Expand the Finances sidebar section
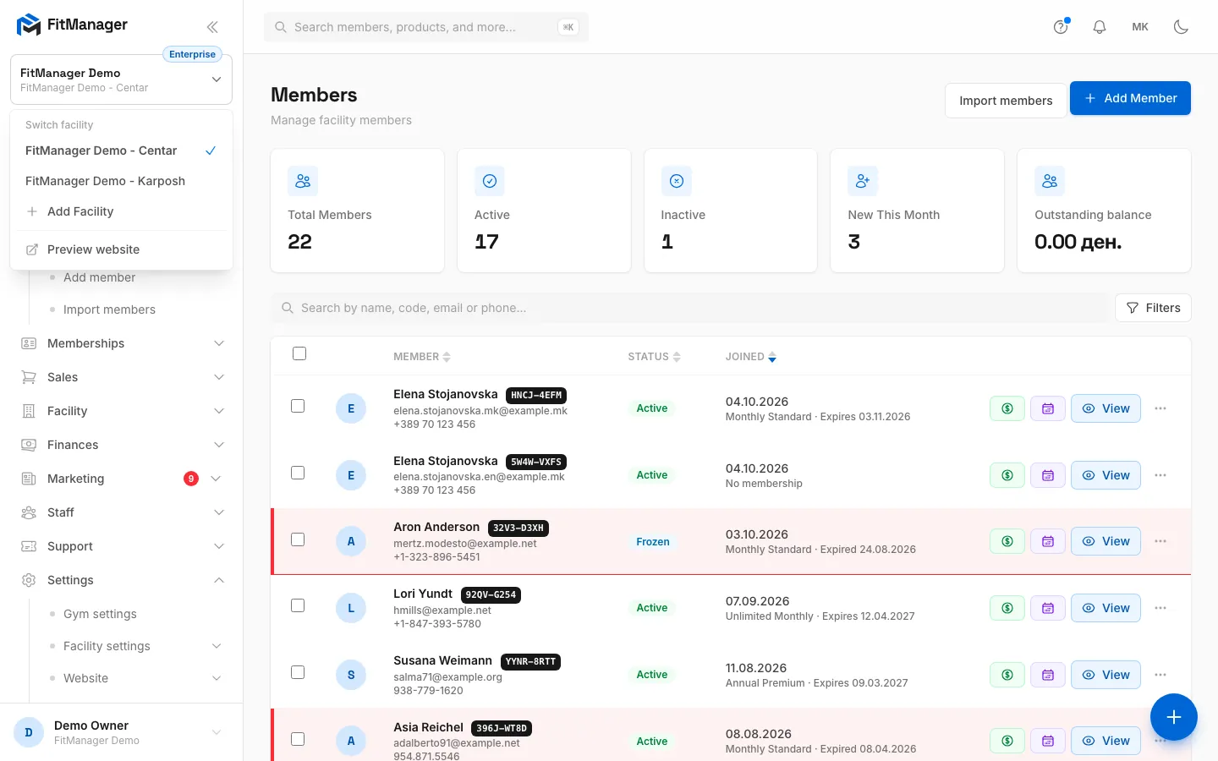The image size is (1218, 761). 123,445
